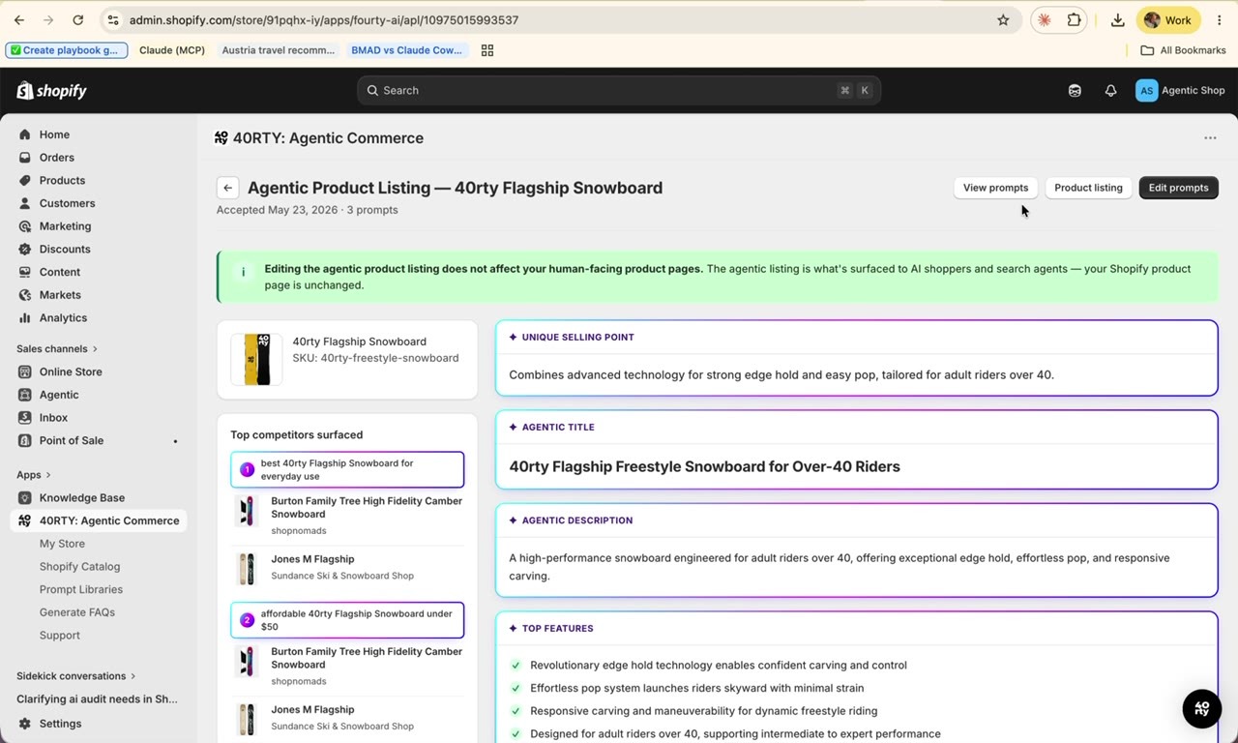
Task: Open Chrome three-dot menu
Action: coord(1219,20)
